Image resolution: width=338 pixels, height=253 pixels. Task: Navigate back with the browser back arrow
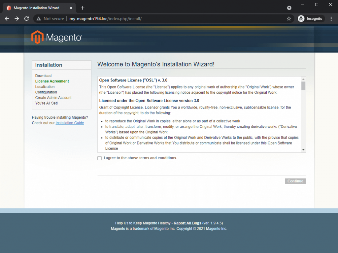tap(7, 19)
